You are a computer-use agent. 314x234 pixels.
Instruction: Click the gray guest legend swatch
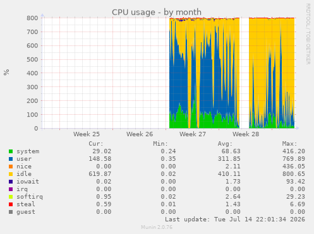pos(11,212)
